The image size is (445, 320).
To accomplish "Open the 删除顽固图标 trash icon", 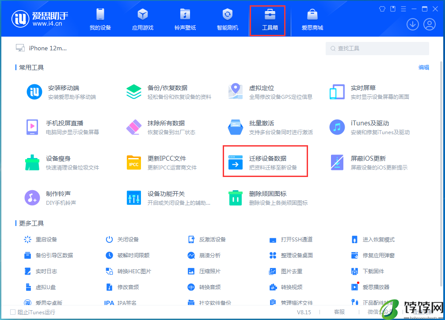I will [235, 198].
